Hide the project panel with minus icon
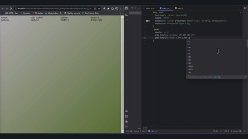 coord(139,8)
